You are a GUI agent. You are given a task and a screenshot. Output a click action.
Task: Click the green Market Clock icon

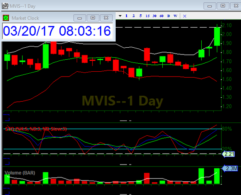pyautogui.click(x=6, y=18)
